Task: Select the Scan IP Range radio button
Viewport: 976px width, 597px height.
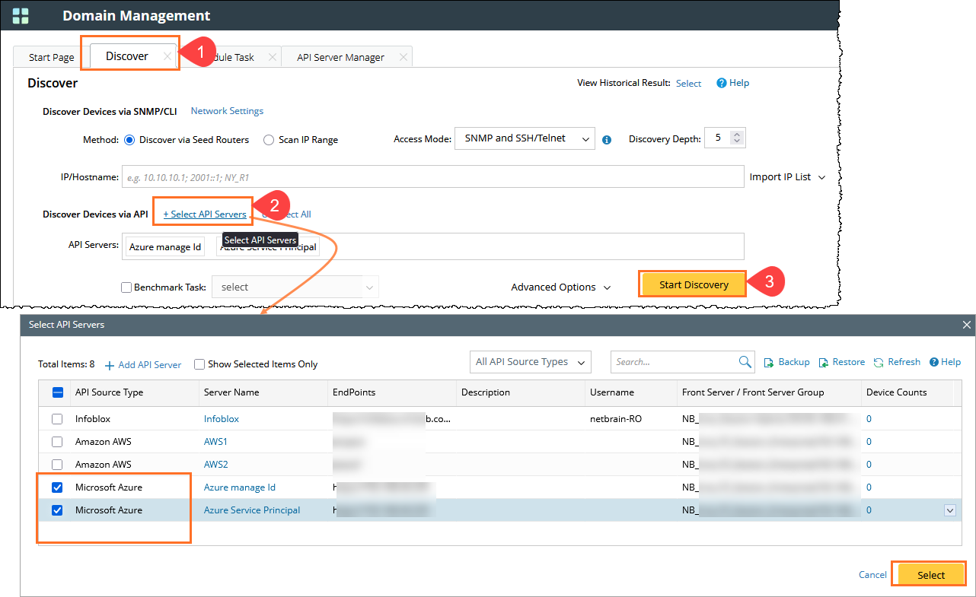Action: point(268,140)
